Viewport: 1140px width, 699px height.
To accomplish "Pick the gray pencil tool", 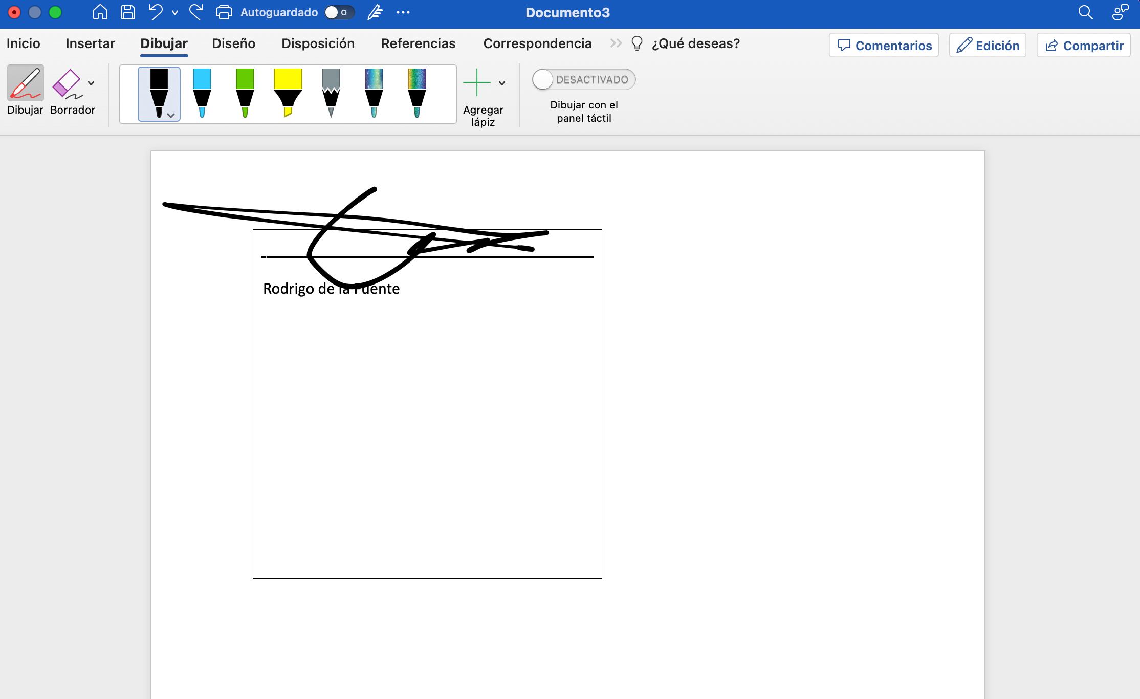I will [x=331, y=93].
